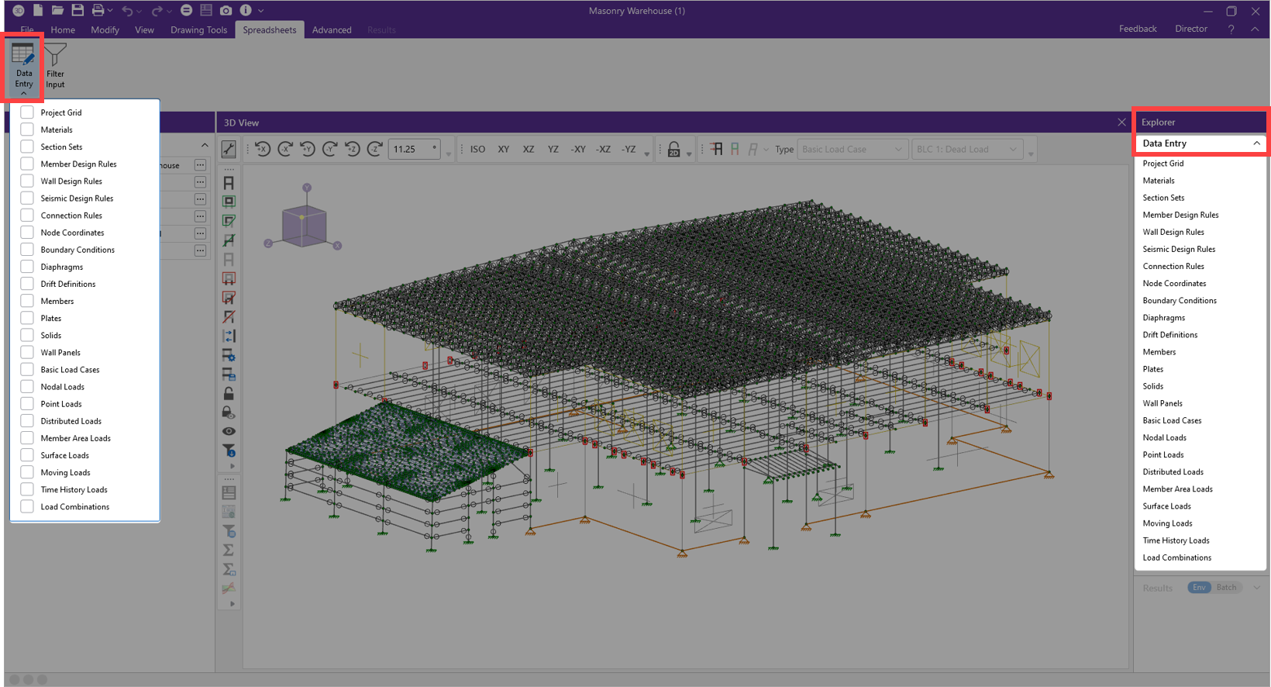
Task: Open the Basic Load Case type dropdown
Action: click(x=851, y=149)
